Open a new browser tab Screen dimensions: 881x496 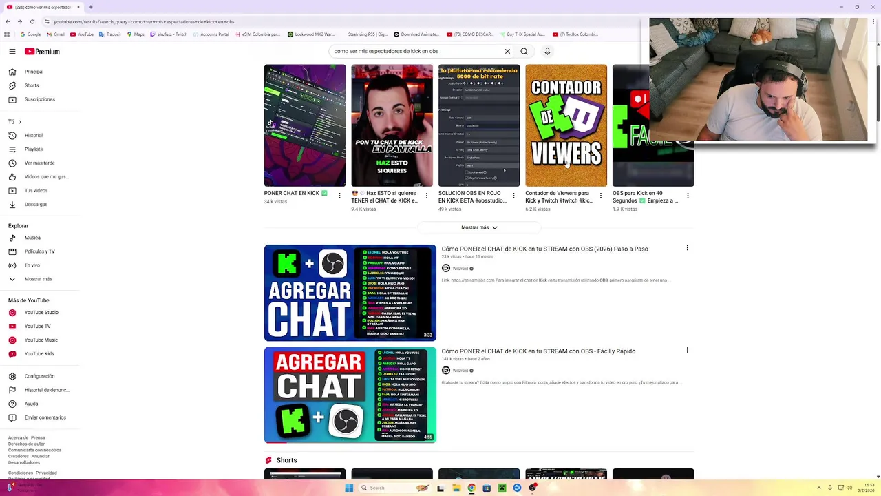[90, 7]
